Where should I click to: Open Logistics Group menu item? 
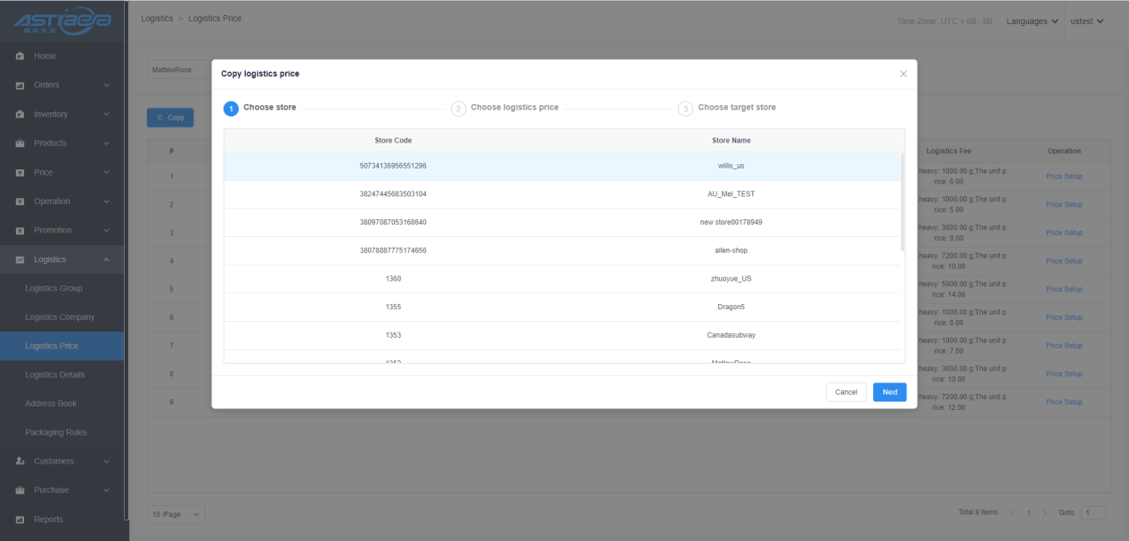coord(53,289)
